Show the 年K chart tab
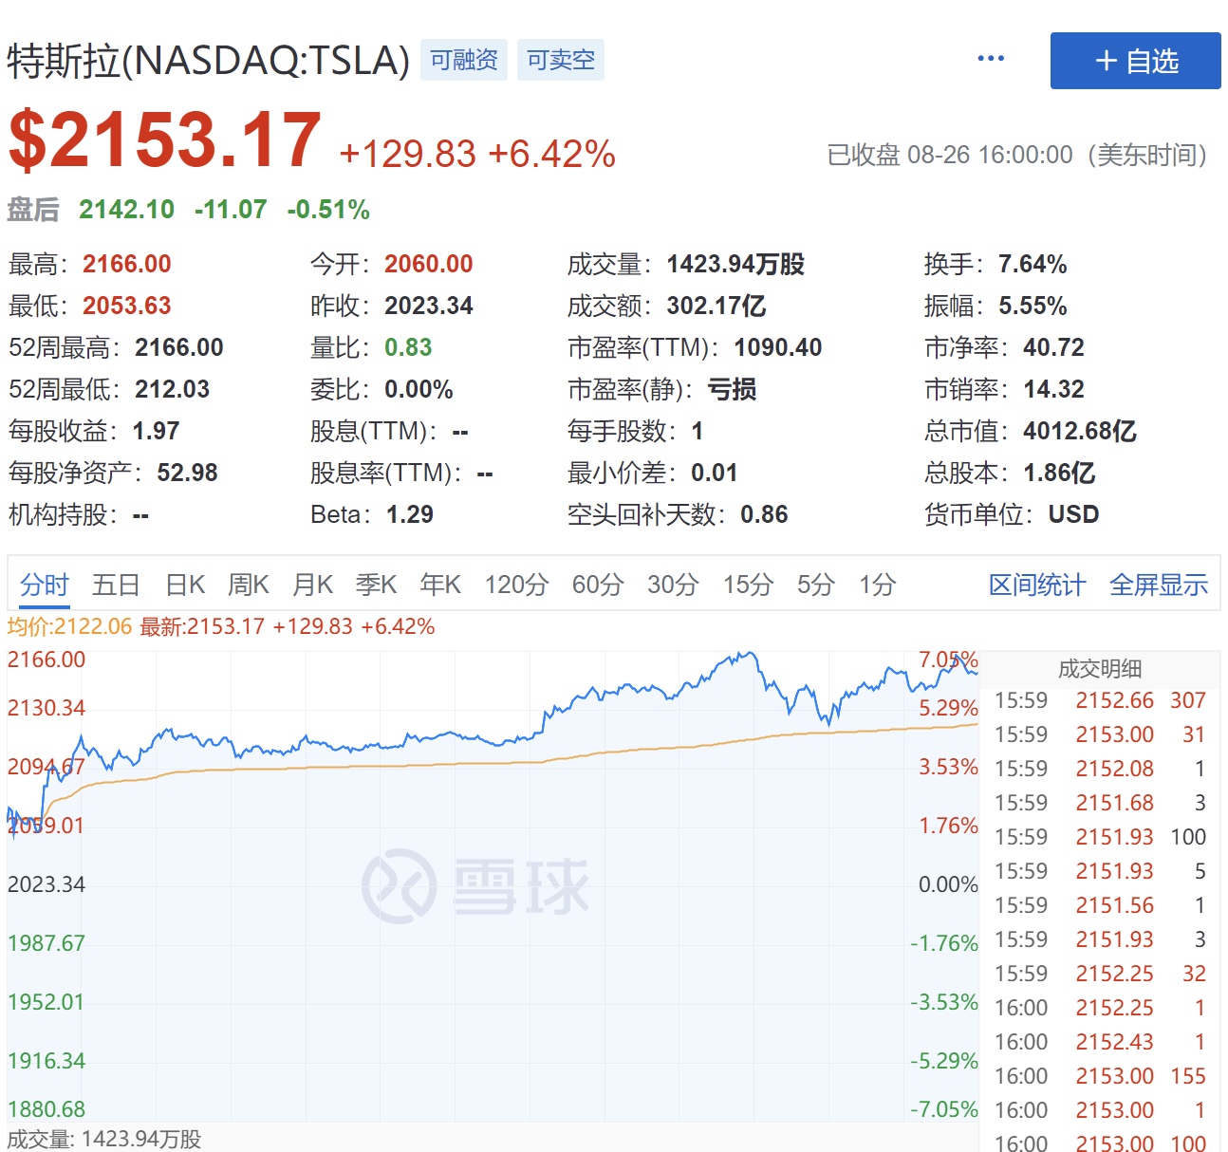This screenshot has height=1152, width=1228. tap(440, 585)
